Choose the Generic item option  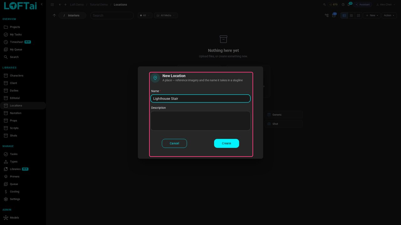pos(284,115)
